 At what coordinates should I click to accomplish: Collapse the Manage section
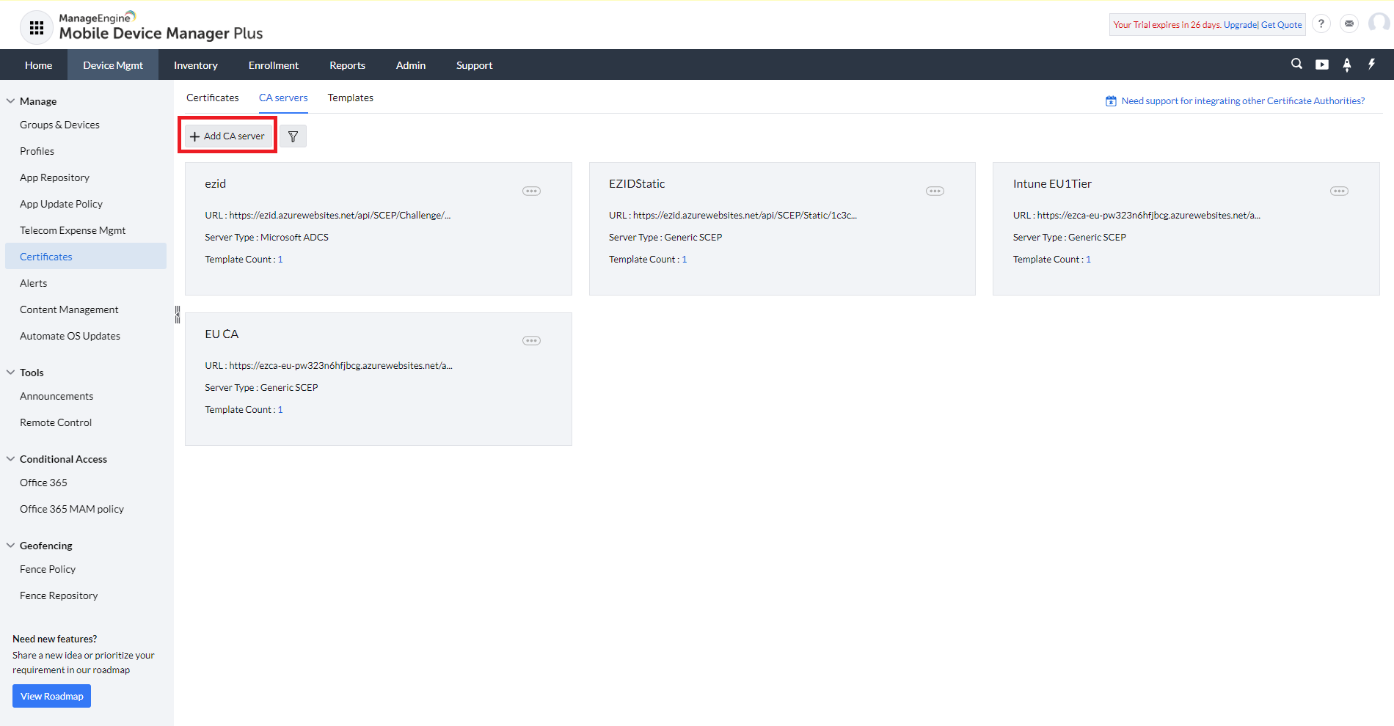pos(10,101)
